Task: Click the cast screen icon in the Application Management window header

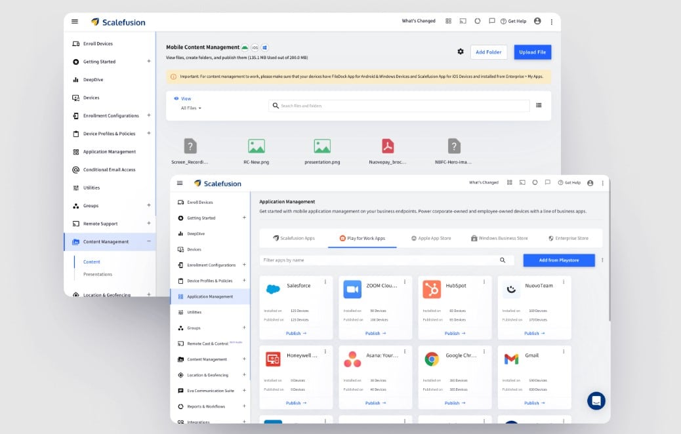Action: tap(522, 183)
